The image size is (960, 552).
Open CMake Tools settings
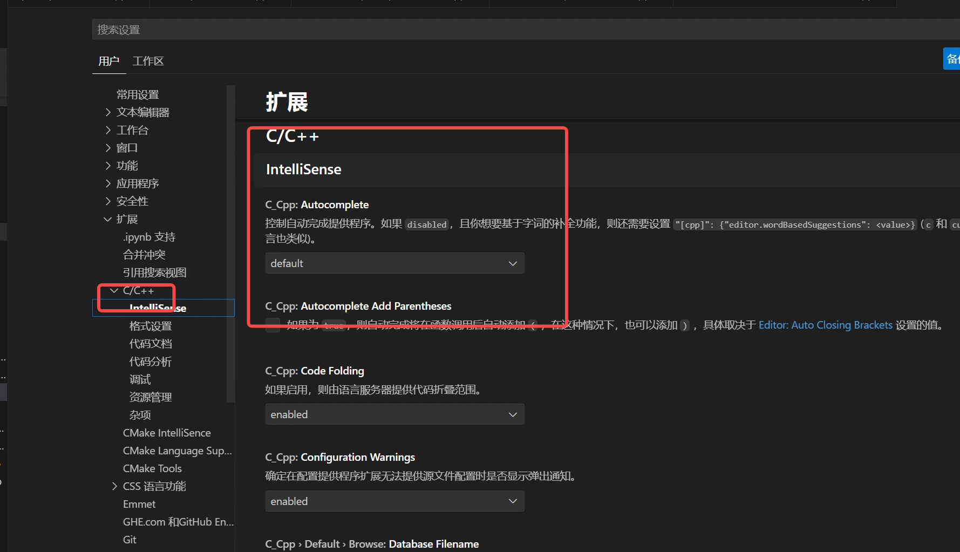152,468
